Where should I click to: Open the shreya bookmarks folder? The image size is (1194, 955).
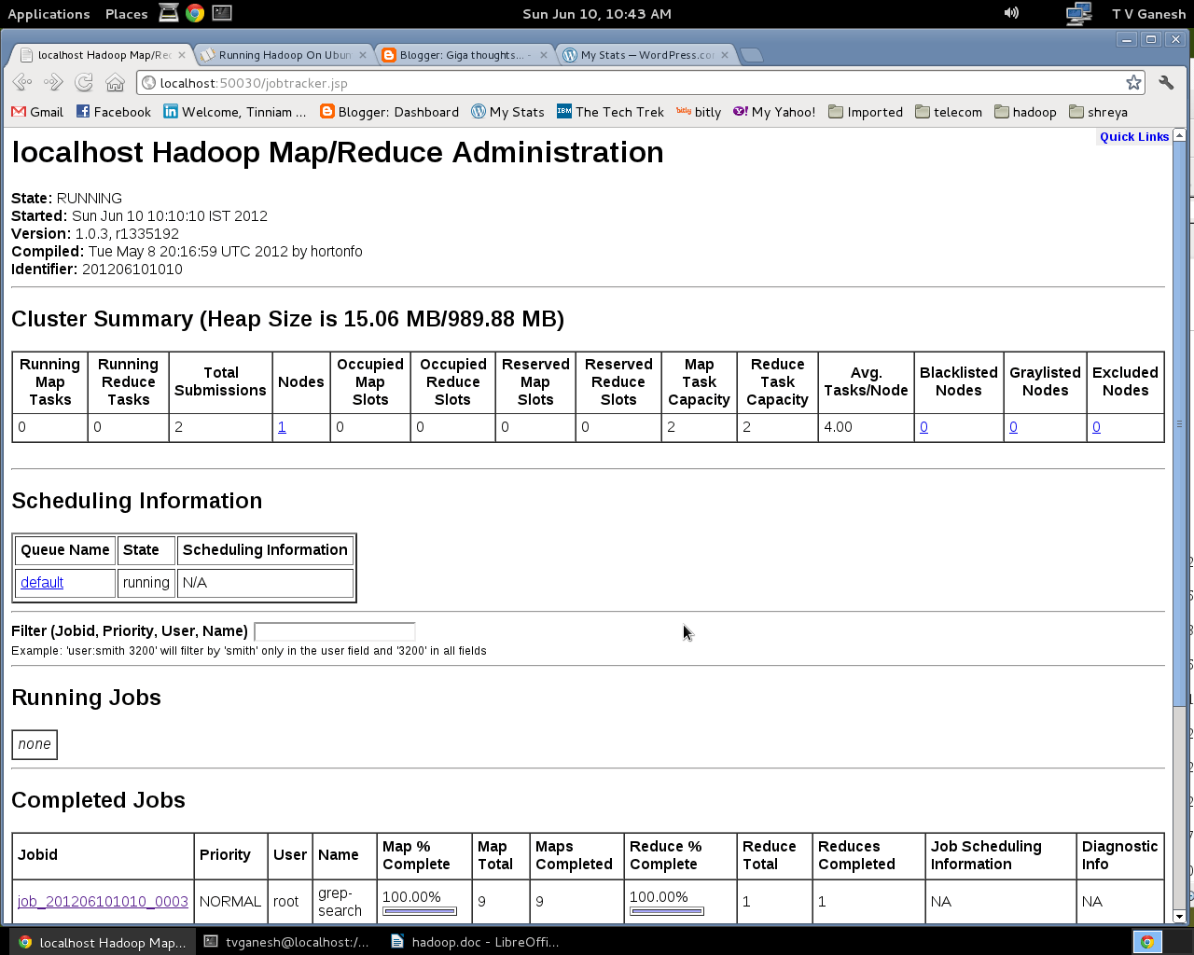pyautogui.click(x=1098, y=112)
